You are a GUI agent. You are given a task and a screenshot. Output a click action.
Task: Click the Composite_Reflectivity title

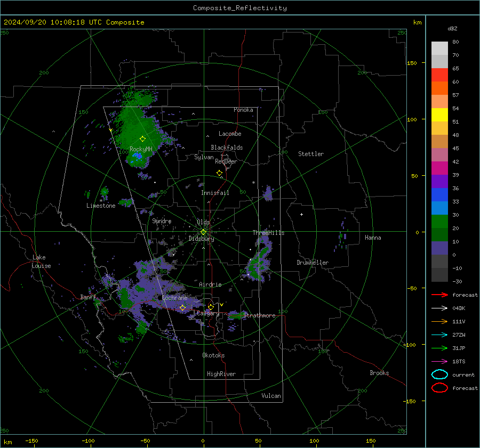pyautogui.click(x=240, y=8)
